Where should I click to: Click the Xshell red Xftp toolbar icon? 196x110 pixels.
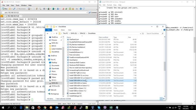coord(63,9)
